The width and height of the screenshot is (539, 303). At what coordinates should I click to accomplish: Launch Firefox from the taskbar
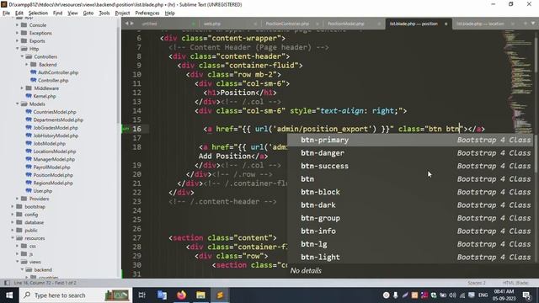182,295
